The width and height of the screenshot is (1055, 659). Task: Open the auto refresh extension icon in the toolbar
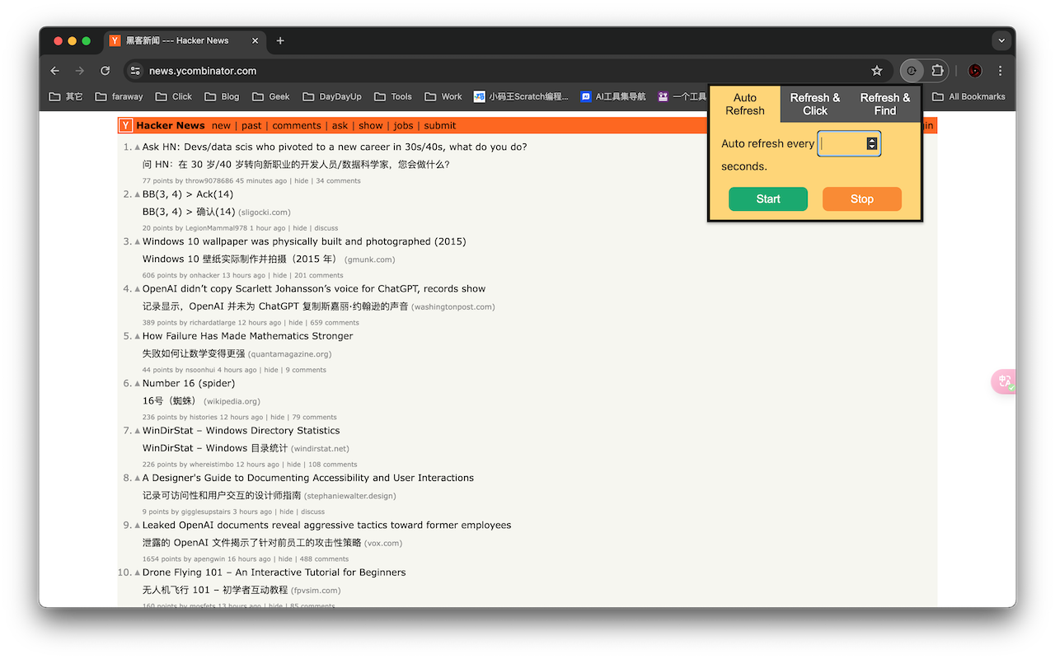912,71
